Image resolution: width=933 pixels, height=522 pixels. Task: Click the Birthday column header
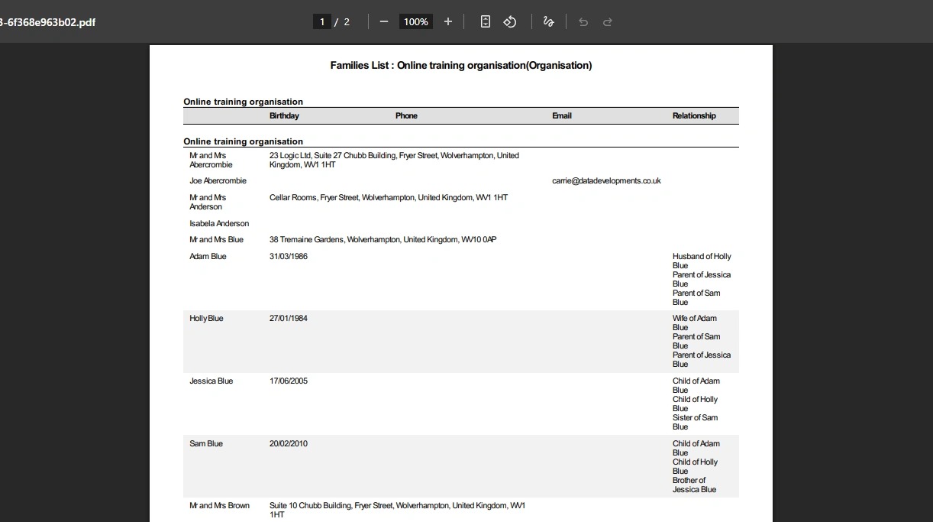tap(284, 115)
